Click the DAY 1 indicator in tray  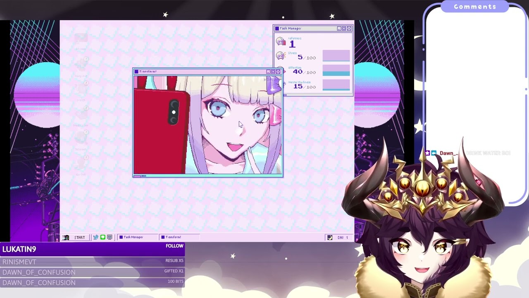343,238
